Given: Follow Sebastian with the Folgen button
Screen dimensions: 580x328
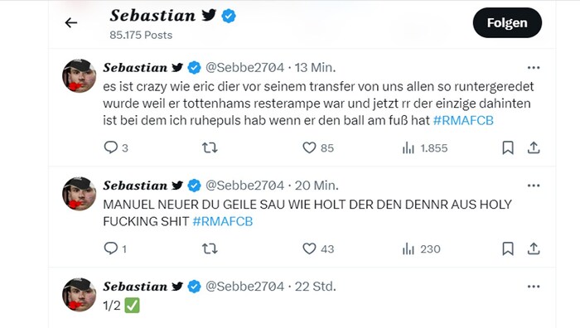Looking at the screenshot, I should point(507,22).
